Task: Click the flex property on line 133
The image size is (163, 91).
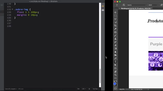Action: [20, 12]
